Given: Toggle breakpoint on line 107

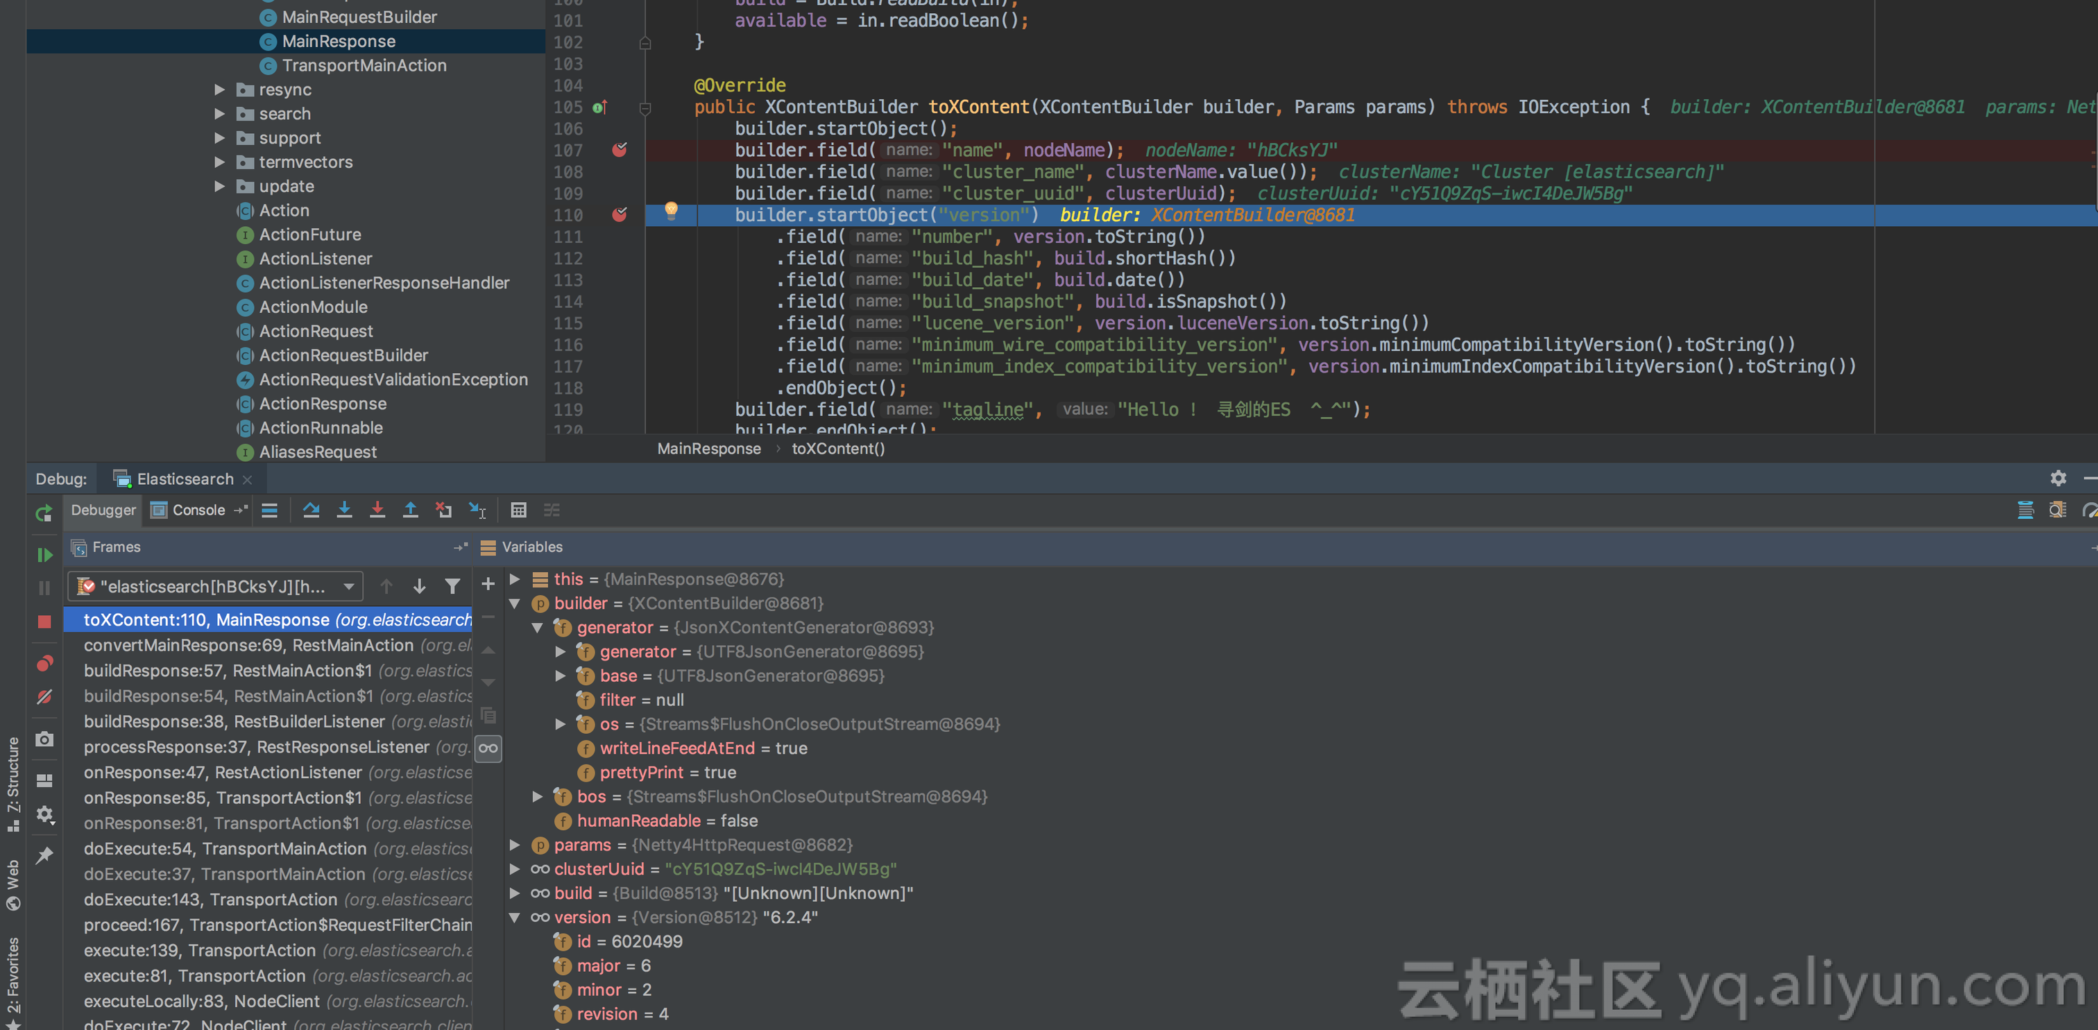Looking at the screenshot, I should pos(619,150).
